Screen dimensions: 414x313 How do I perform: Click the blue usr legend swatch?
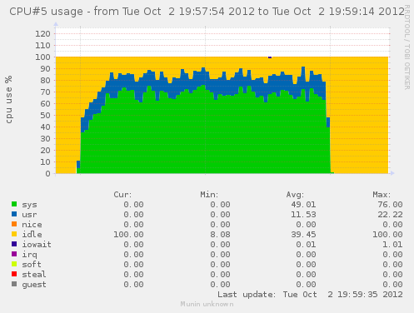pos(14,214)
